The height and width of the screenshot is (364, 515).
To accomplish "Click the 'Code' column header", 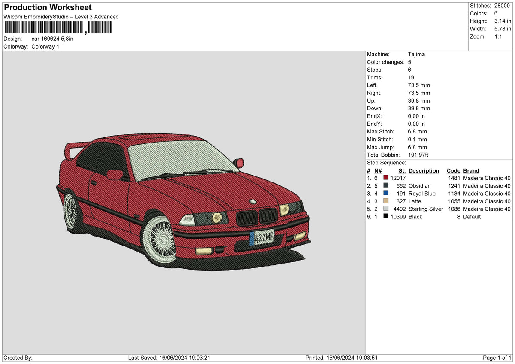I will point(453,171).
